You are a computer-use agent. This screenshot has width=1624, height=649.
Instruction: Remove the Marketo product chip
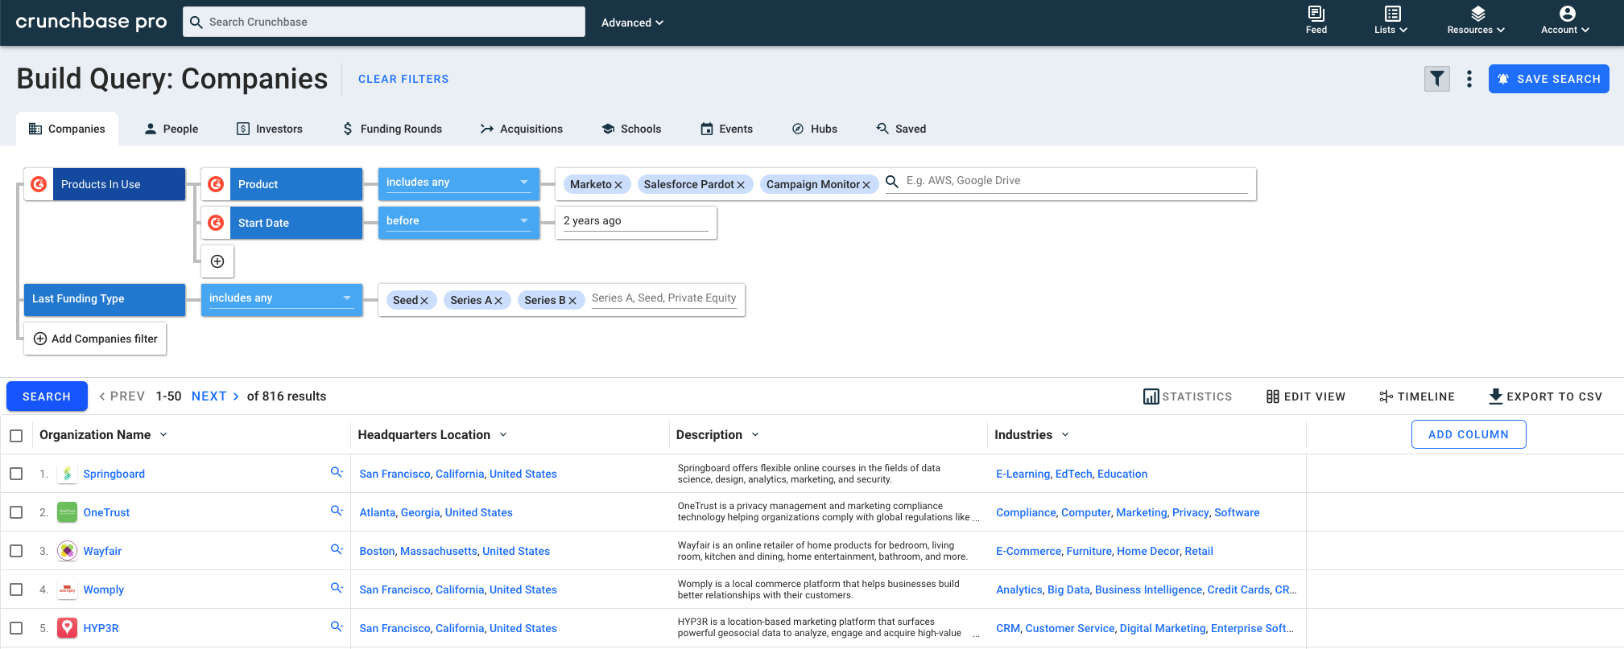tap(618, 185)
